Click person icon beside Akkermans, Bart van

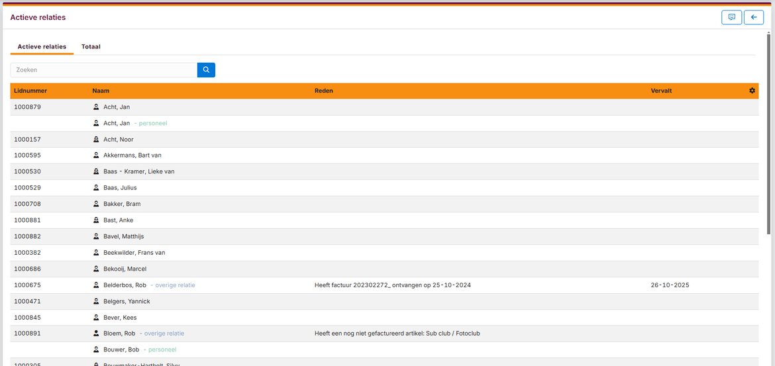tap(96, 156)
